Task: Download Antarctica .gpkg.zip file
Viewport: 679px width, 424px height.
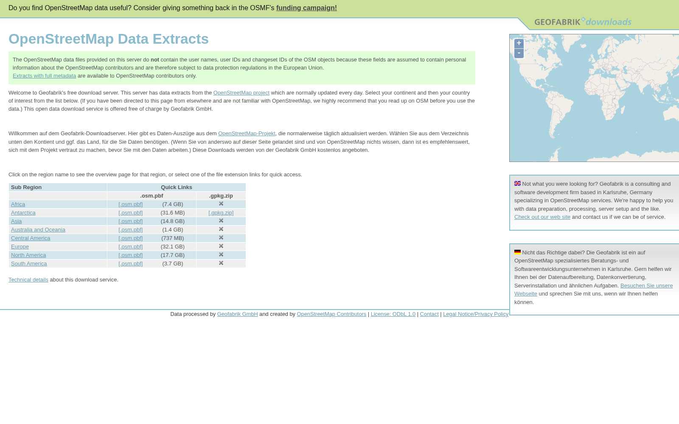Action: (x=221, y=213)
